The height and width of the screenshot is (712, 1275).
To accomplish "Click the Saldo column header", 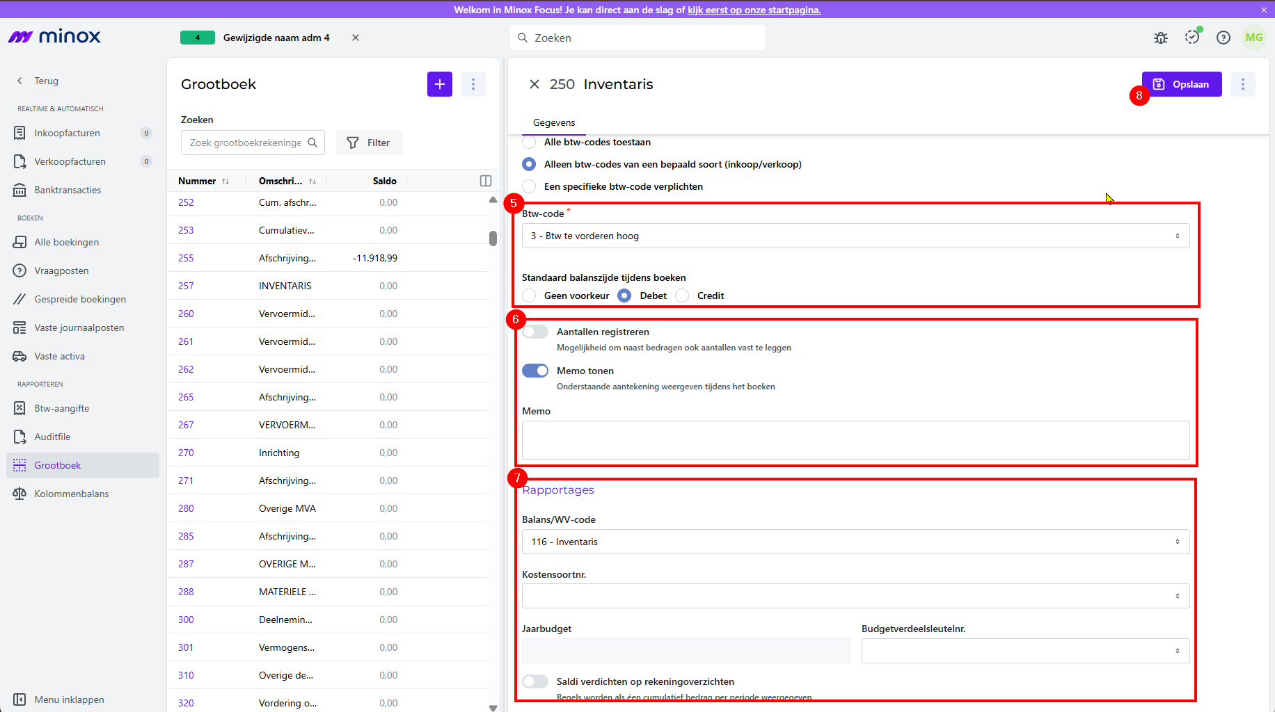I will 384,181.
